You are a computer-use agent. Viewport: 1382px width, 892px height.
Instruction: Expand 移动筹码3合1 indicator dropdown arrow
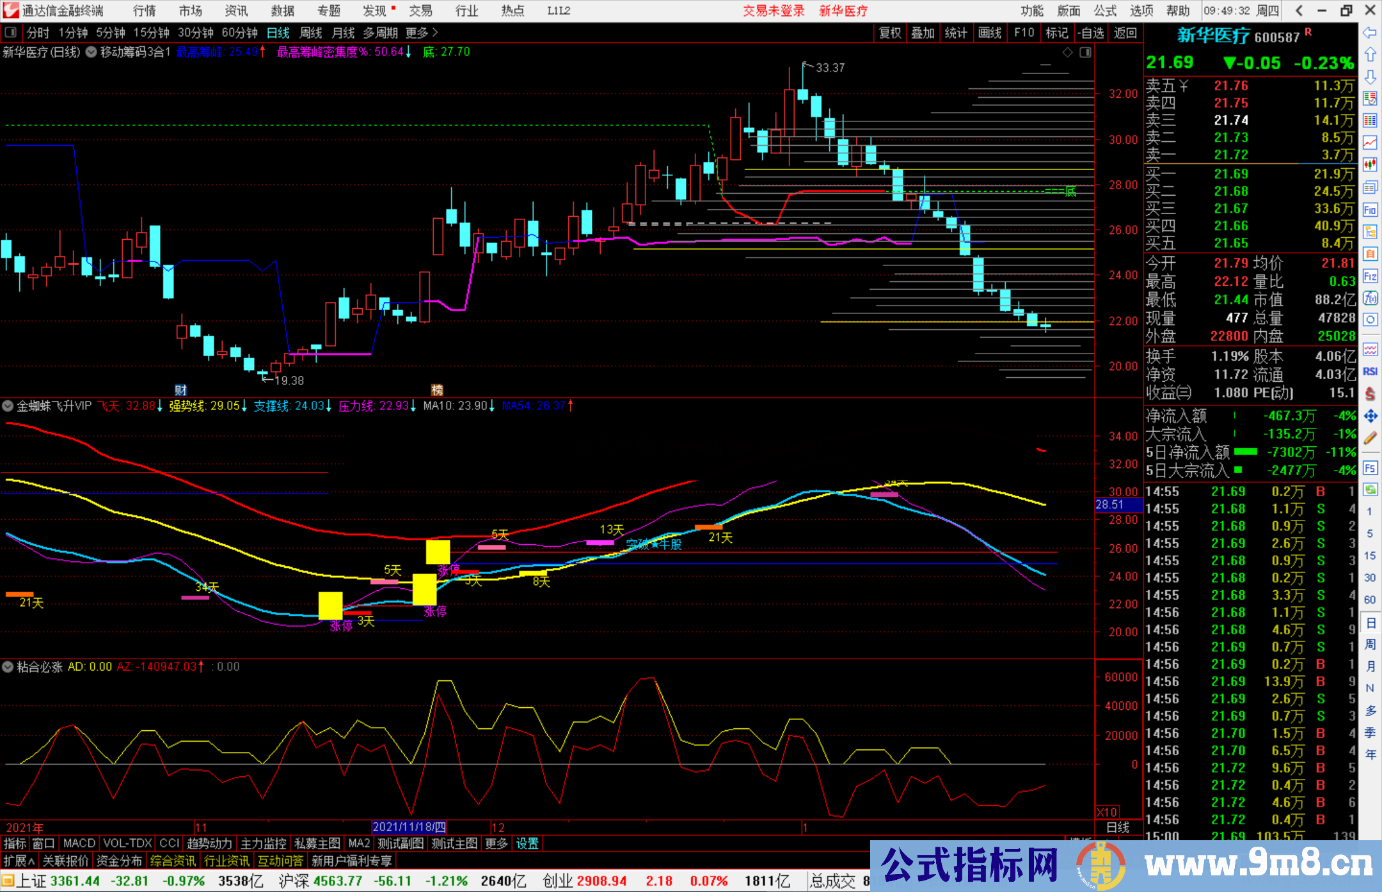91,52
